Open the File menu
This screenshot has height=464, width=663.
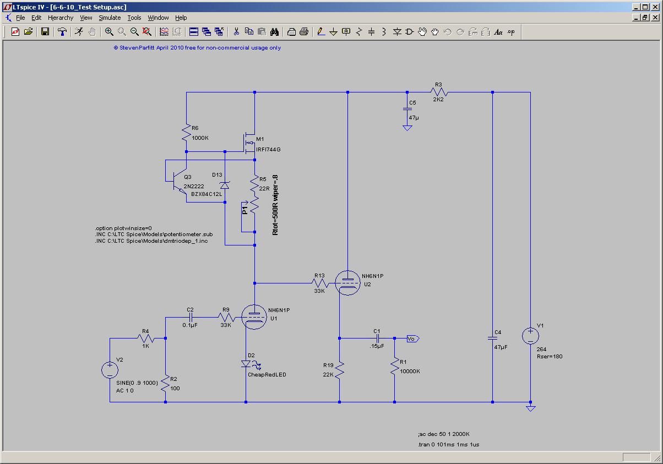click(20, 18)
